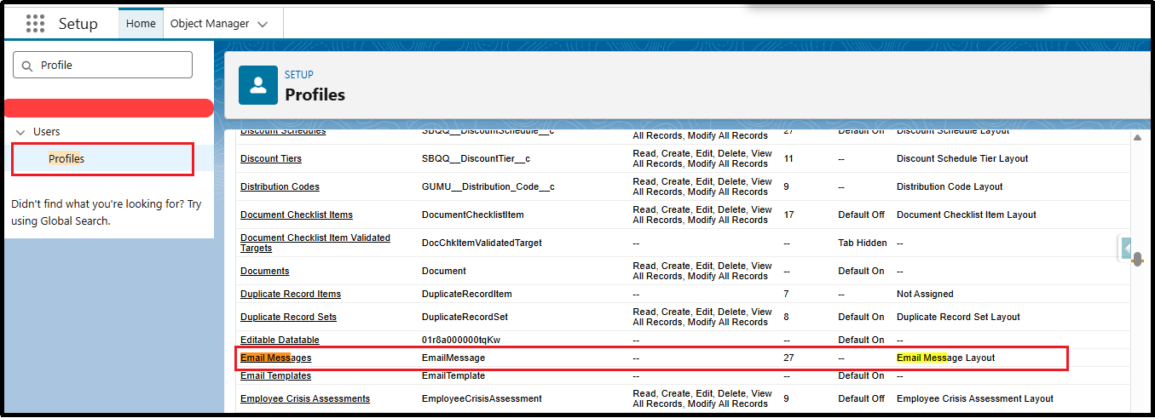
Task: Click the magnifier icon in Quick Find
Action: pyautogui.click(x=27, y=66)
